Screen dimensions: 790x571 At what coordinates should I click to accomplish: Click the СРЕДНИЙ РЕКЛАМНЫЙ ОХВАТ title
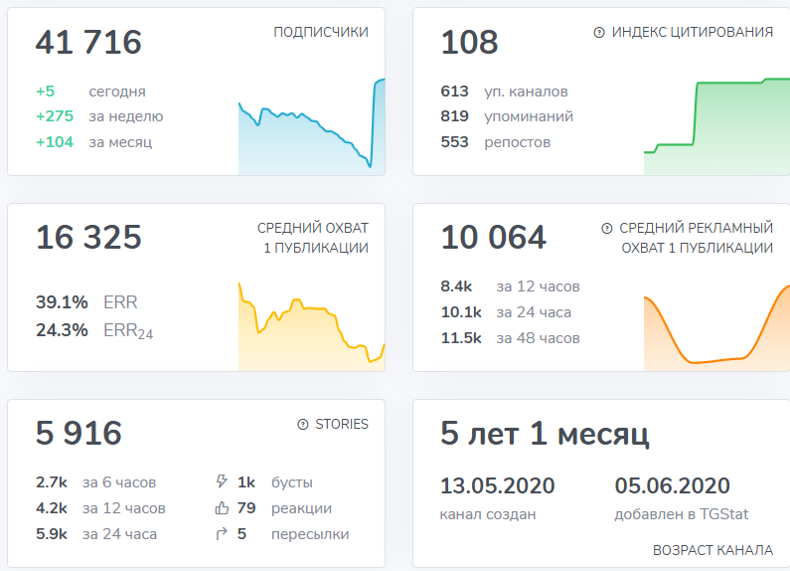click(x=697, y=238)
